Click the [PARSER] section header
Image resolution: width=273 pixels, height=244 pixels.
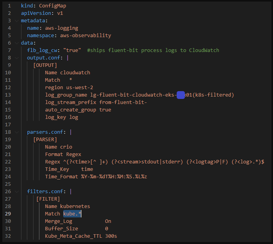45,140
